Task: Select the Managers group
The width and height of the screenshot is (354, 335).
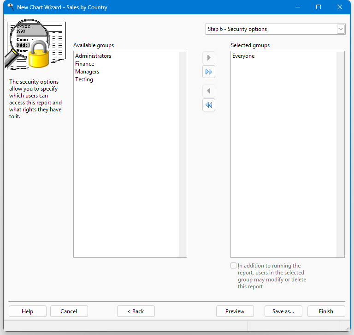Action: [x=87, y=72]
